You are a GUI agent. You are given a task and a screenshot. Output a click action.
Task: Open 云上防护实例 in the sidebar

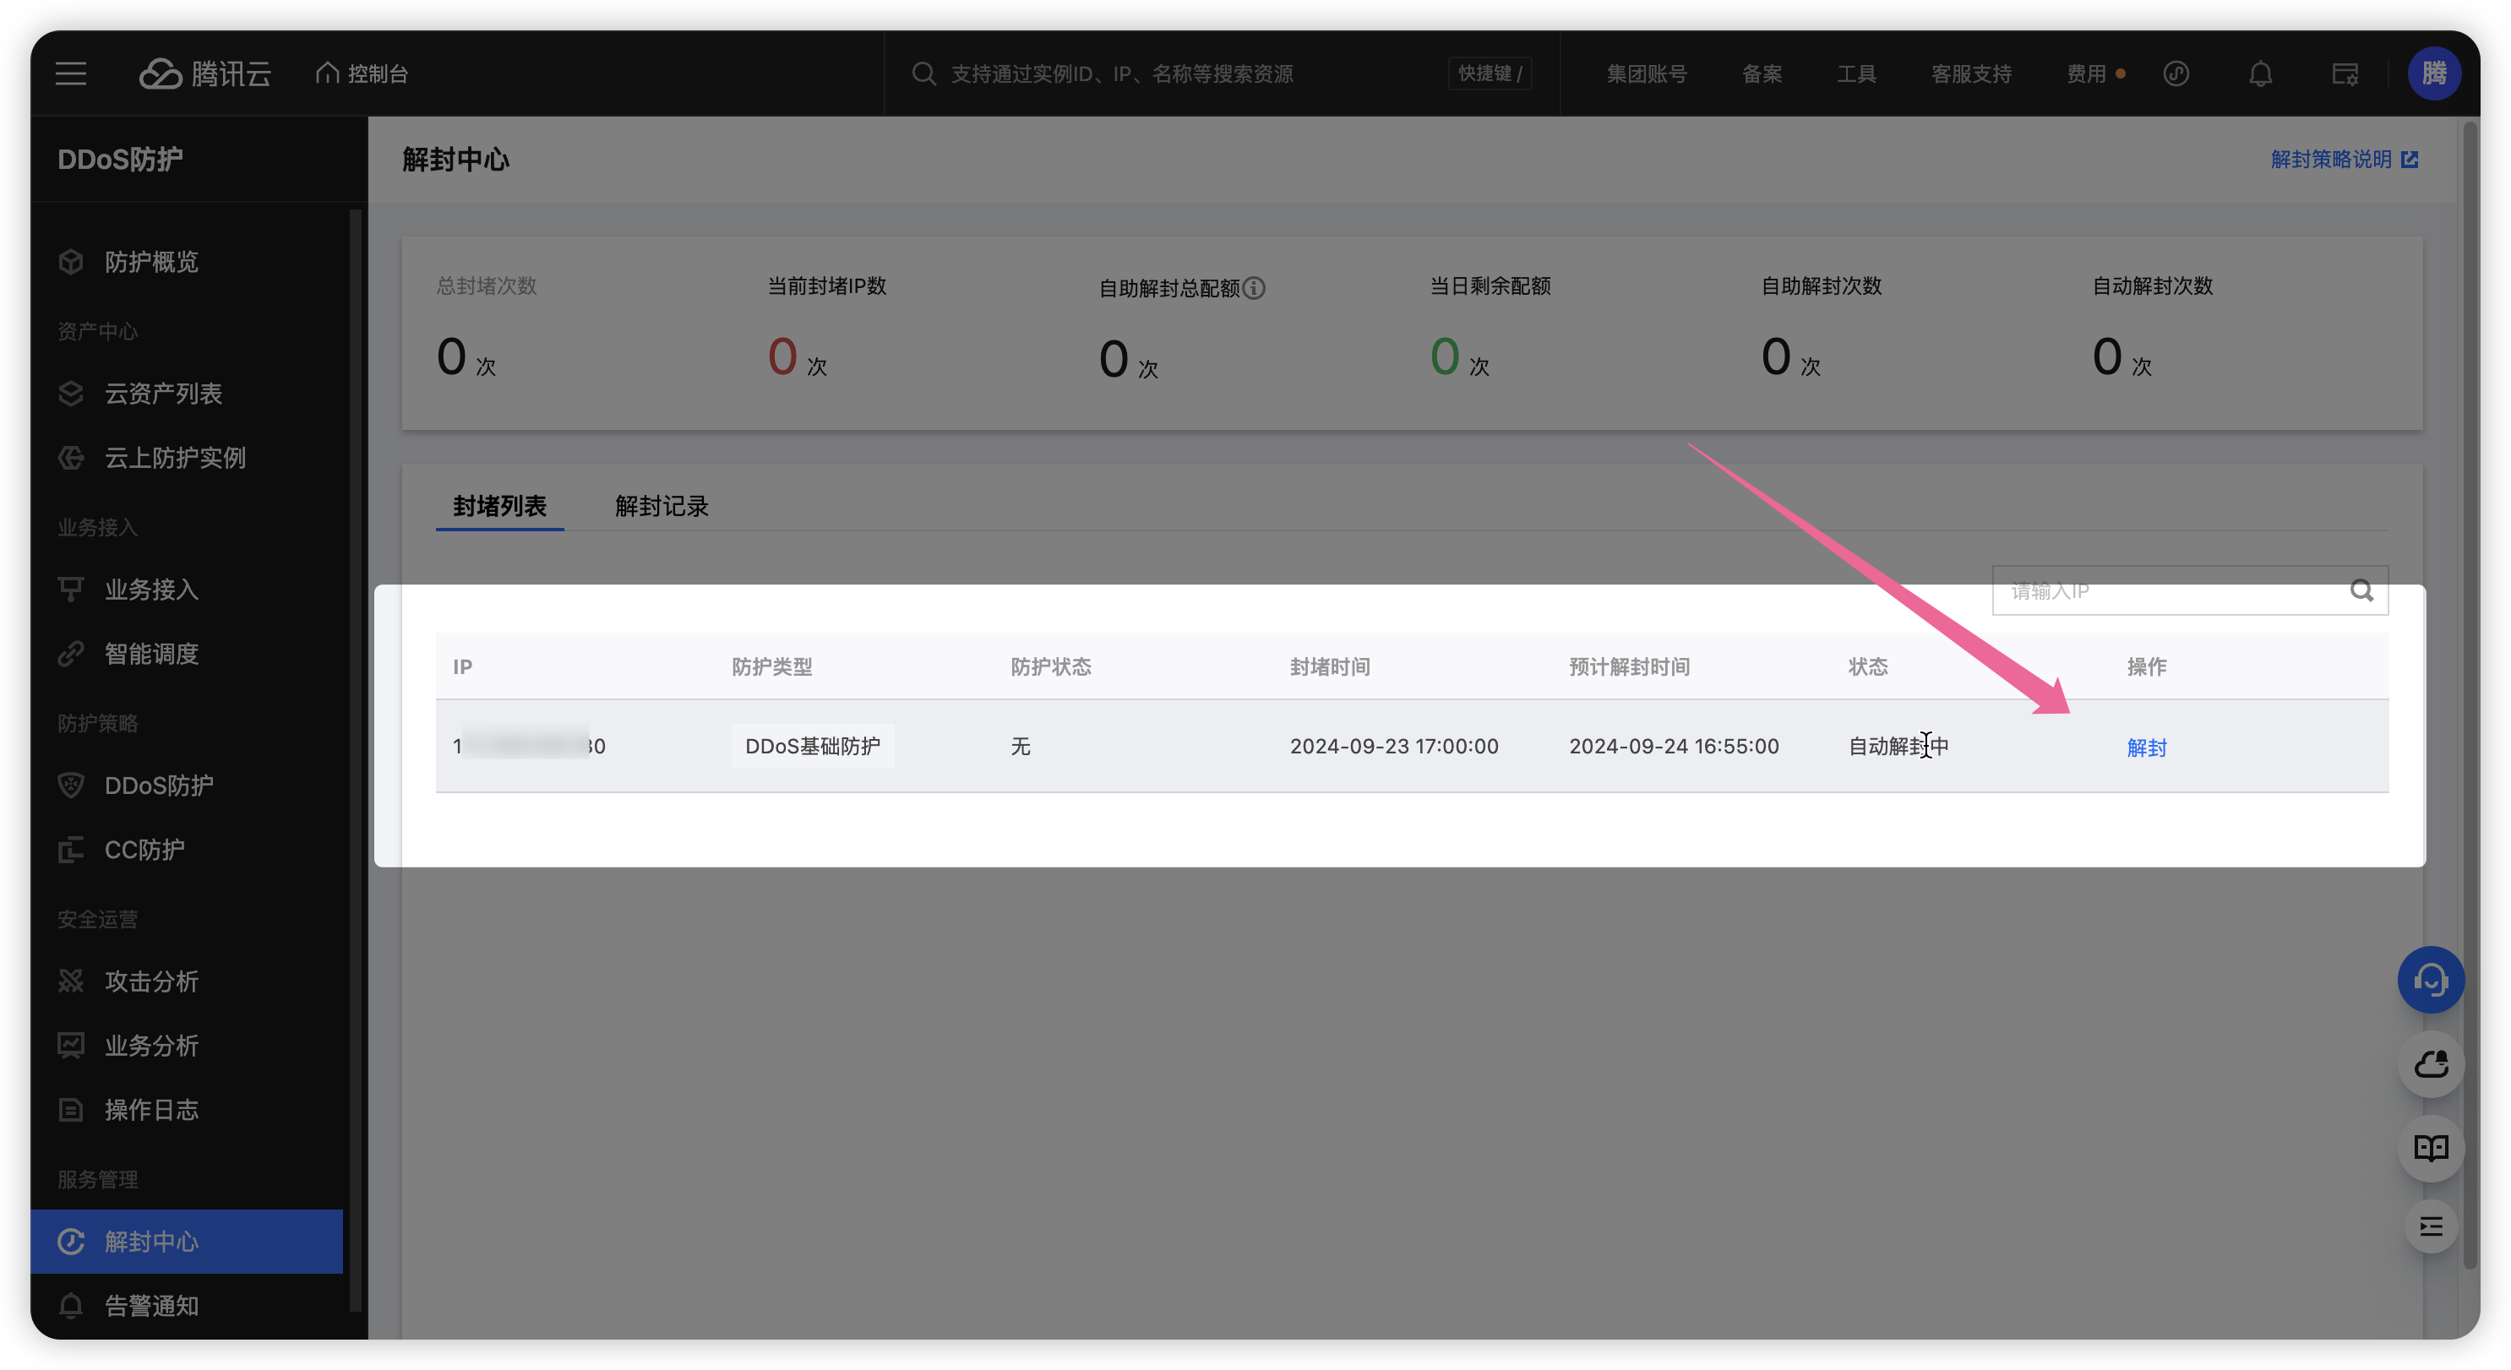188,458
